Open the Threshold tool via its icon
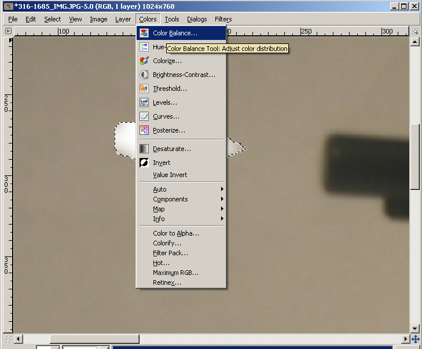The height and width of the screenshot is (349, 422). (144, 89)
